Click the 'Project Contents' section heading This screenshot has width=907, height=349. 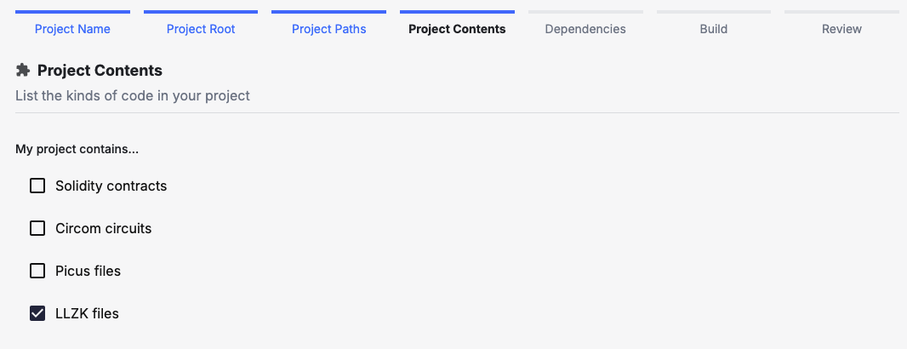point(100,70)
